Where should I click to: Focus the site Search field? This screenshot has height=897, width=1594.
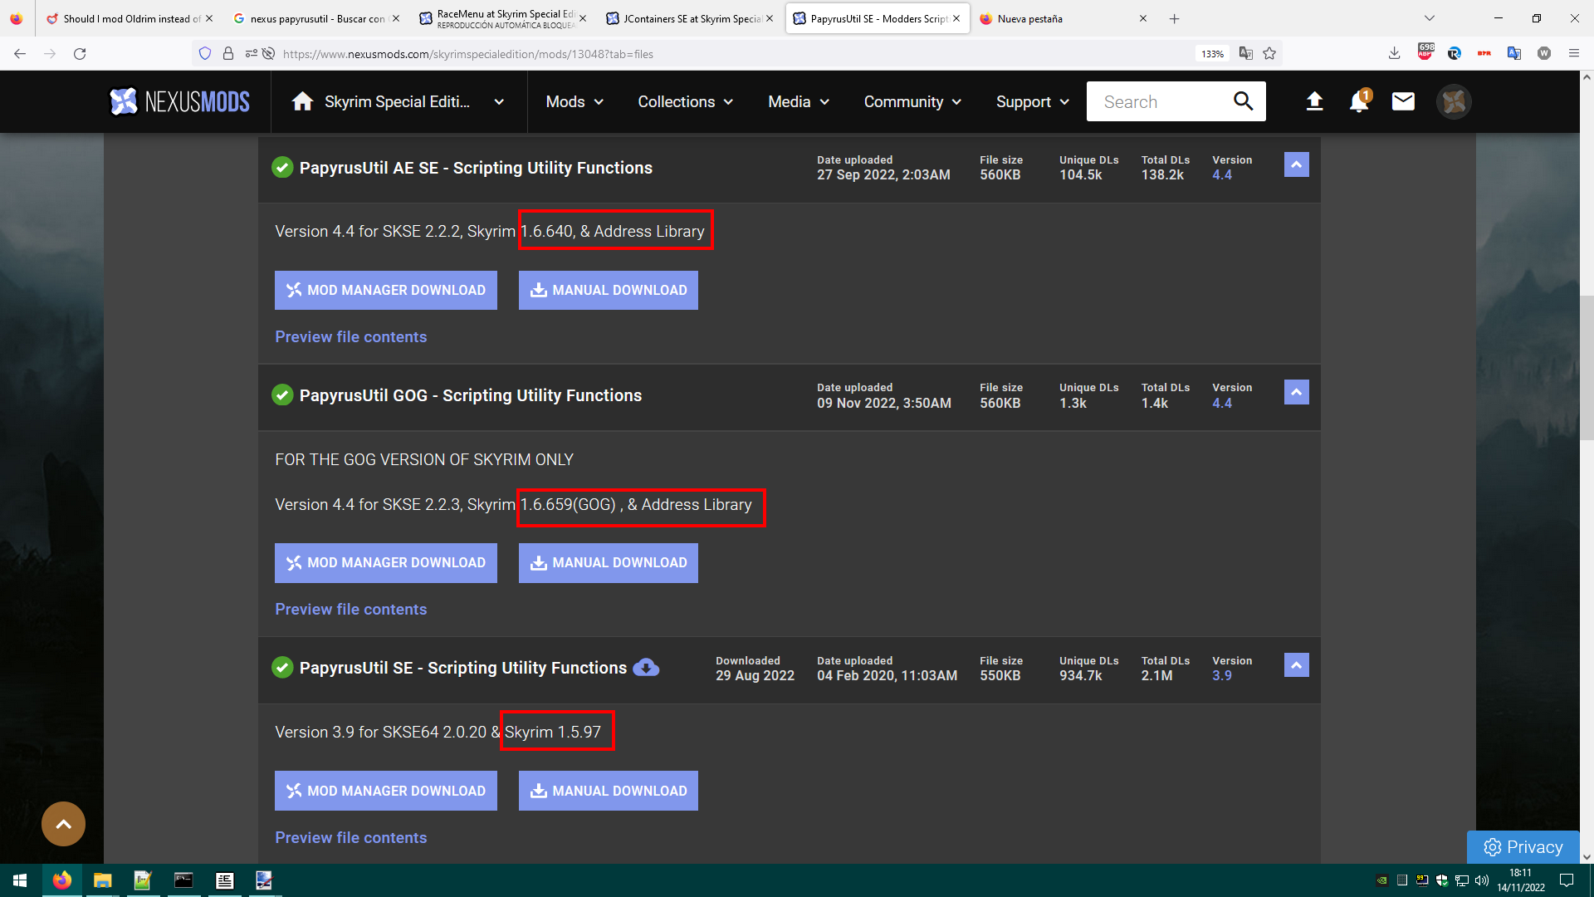1158,101
